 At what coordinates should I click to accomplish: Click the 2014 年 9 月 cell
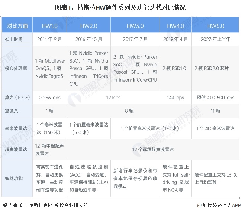click(x=49, y=39)
